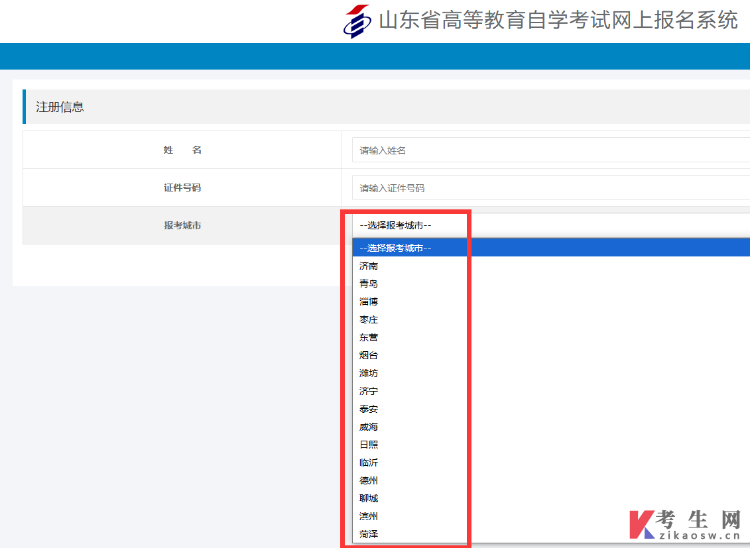Choose 烟台 from the city list
Screen dimensions: 750x548
[551, 355]
